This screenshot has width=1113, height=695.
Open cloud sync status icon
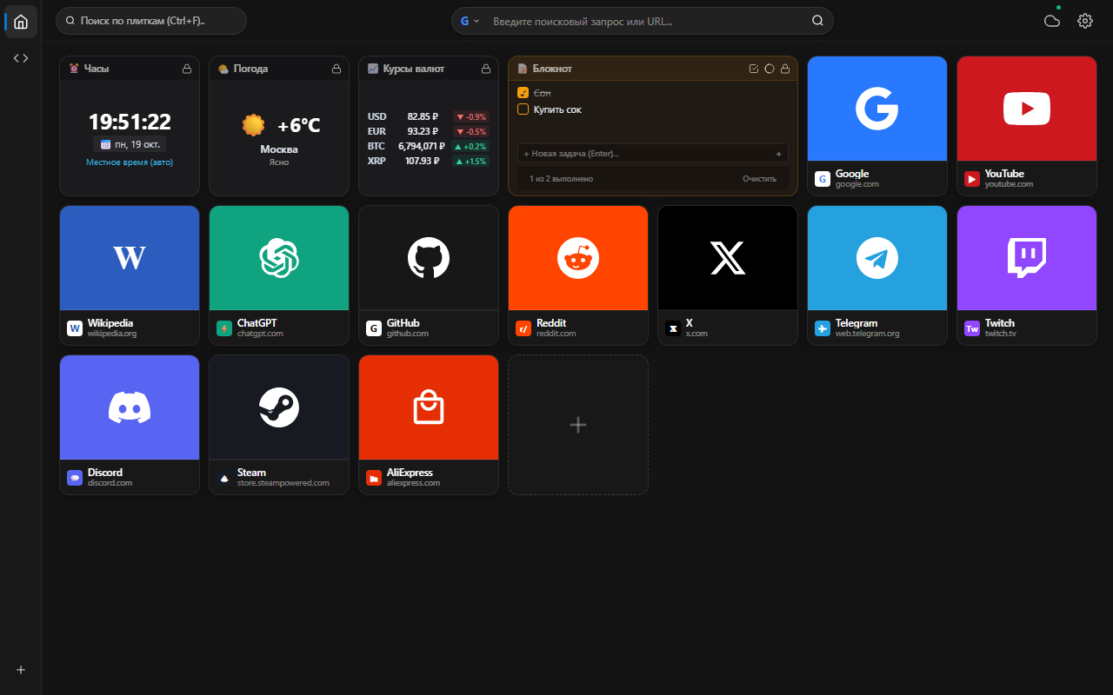coord(1052,21)
